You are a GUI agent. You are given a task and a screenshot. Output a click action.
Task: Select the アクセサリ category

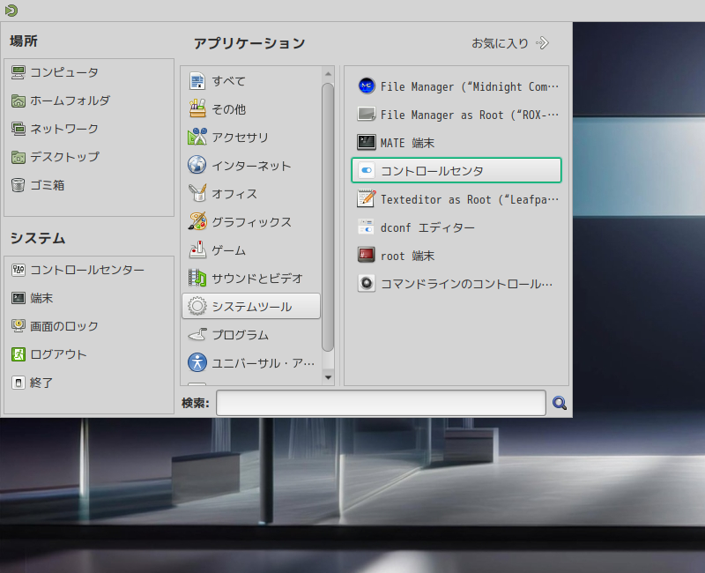(x=251, y=138)
